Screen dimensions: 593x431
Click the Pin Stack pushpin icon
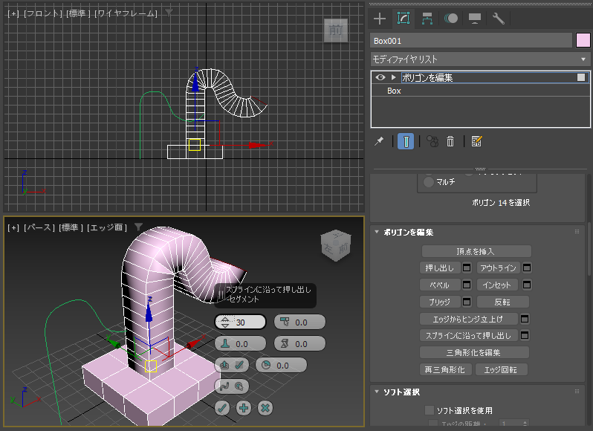379,141
